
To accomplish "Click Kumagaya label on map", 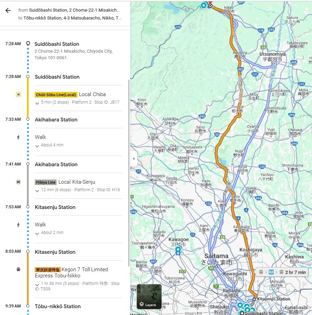I will pyautogui.click(x=155, y=178).
